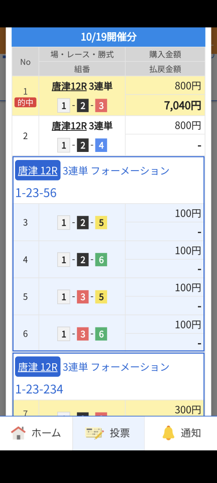Click green boat number 6 in row 6
The image size is (217, 483).
tap(101, 334)
